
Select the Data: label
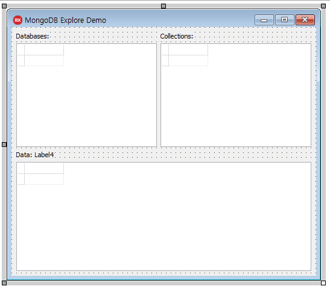point(24,155)
